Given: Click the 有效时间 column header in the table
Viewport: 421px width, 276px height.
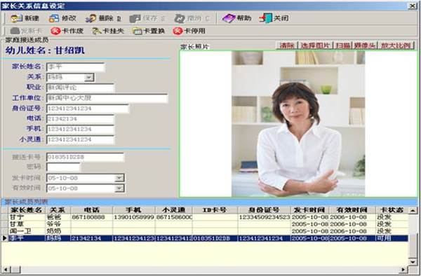Looking at the screenshot, I should (352, 210).
